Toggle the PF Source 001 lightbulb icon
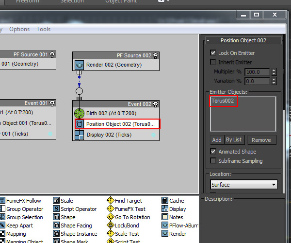291x243 pixels. click(52, 54)
